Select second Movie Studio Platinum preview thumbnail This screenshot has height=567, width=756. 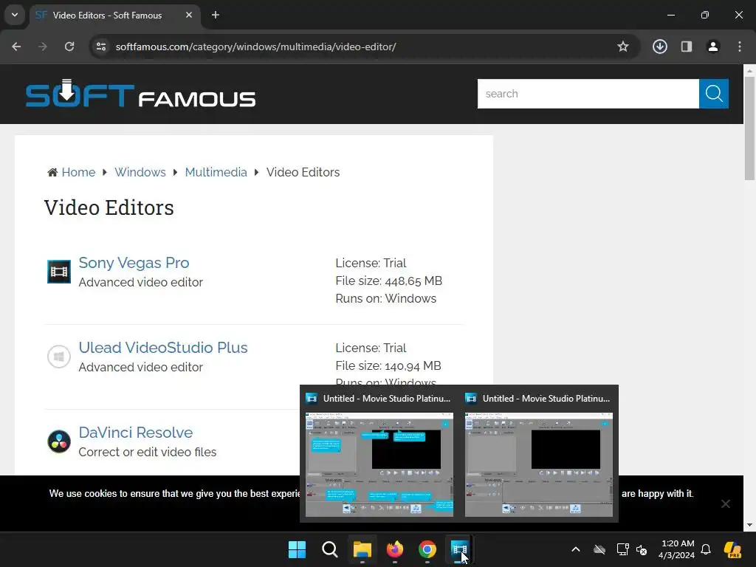pyautogui.click(x=538, y=464)
